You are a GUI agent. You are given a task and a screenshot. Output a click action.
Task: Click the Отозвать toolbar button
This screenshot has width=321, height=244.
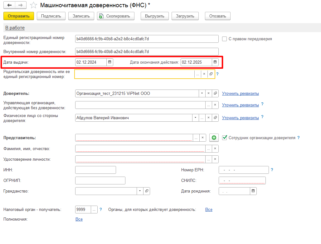(x=217, y=16)
